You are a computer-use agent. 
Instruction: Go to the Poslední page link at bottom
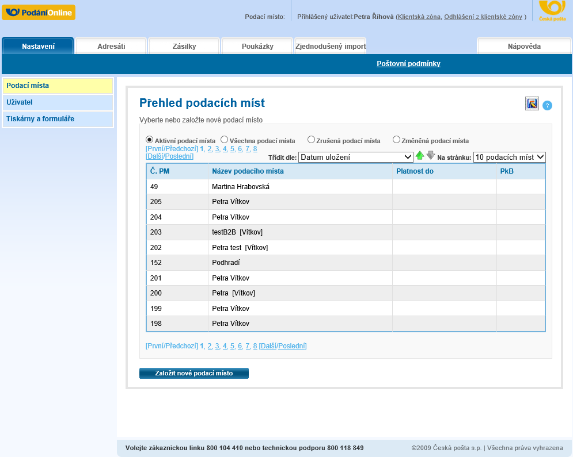tap(292, 346)
